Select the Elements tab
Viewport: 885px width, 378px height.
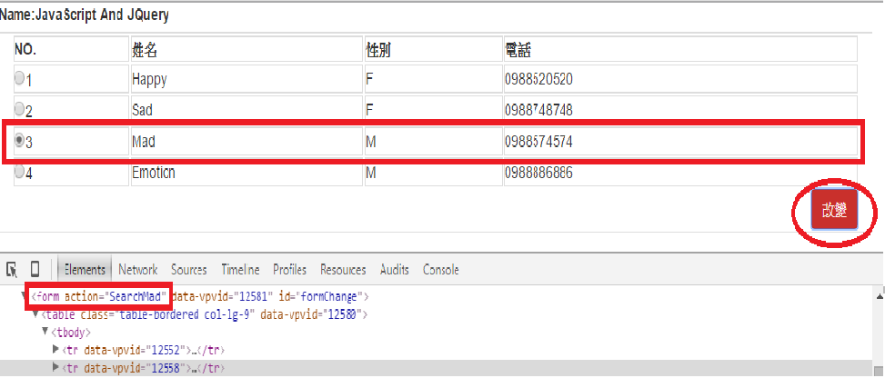pyautogui.click(x=85, y=270)
